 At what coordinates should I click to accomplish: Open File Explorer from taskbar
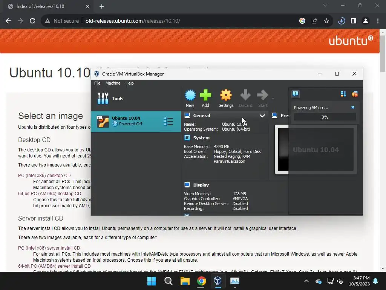point(185,281)
